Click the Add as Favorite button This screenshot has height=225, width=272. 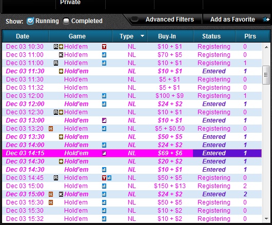(x=232, y=19)
